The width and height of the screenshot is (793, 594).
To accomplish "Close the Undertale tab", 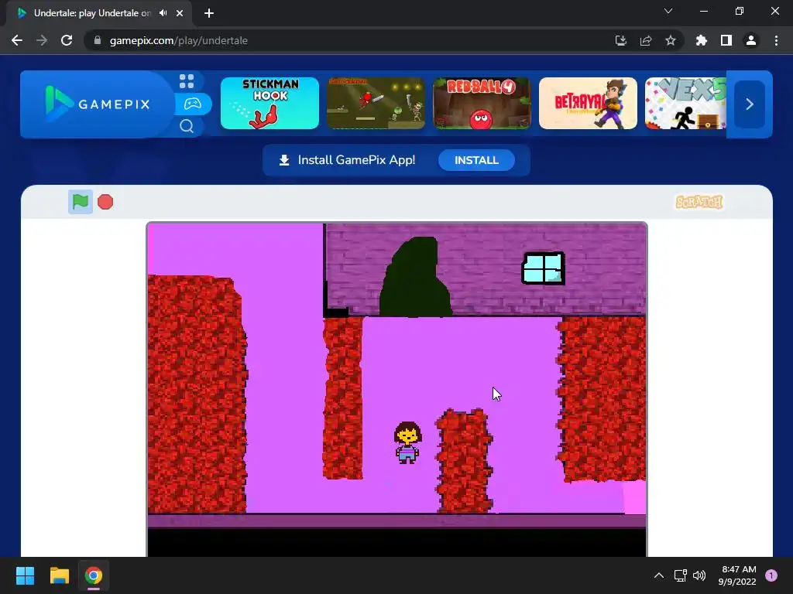I will [x=180, y=13].
